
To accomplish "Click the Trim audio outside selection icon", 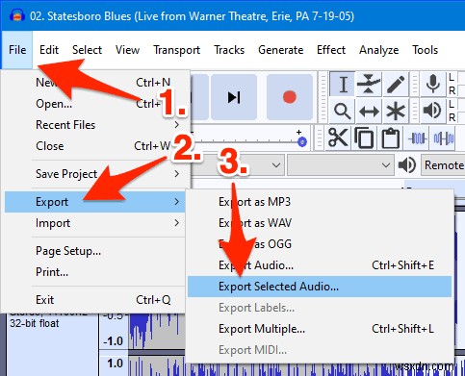I will pos(418,138).
